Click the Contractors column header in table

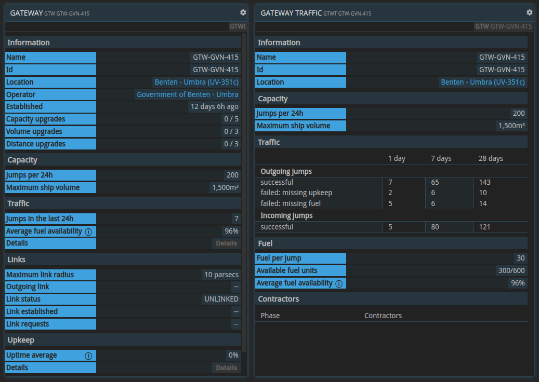click(x=383, y=316)
